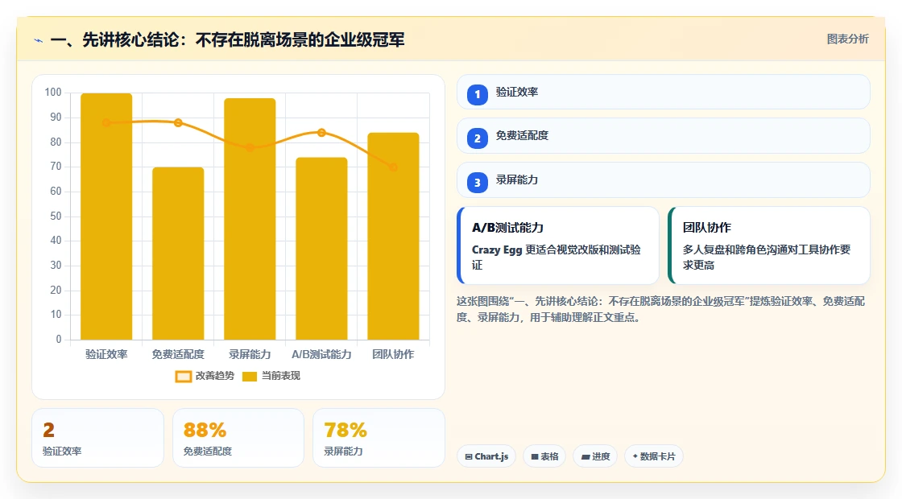Screen dimensions: 902x499
Task: Click the stat card showing 2 验证效率
Action: (97, 438)
